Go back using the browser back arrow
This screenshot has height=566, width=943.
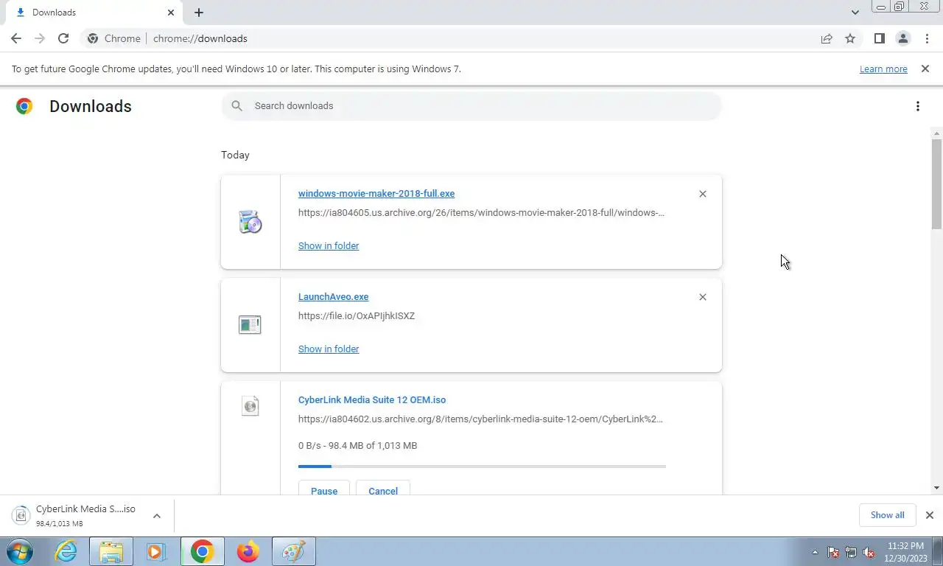click(16, 38)
